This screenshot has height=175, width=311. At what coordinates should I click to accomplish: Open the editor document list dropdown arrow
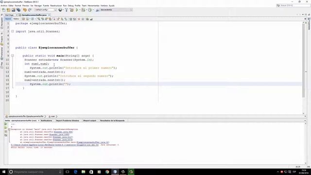303,15
